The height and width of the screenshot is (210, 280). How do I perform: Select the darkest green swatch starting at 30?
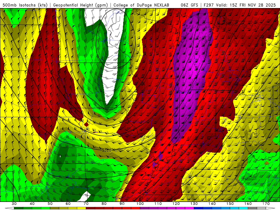pyautogui.click(x=19, y=208)
